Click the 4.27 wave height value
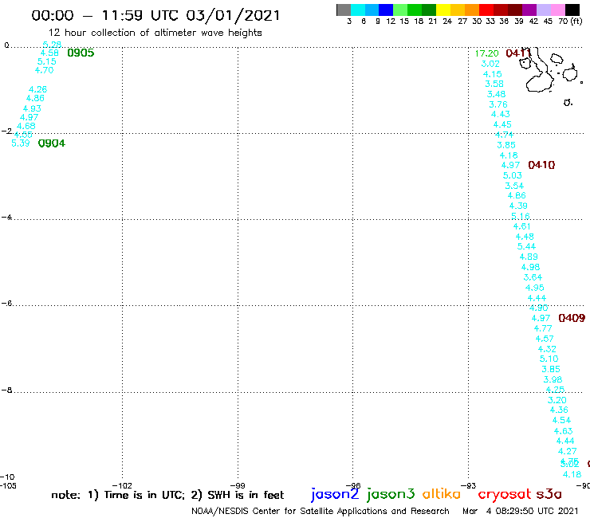Viewport: 590px width, 518px height. coord(568,451)
